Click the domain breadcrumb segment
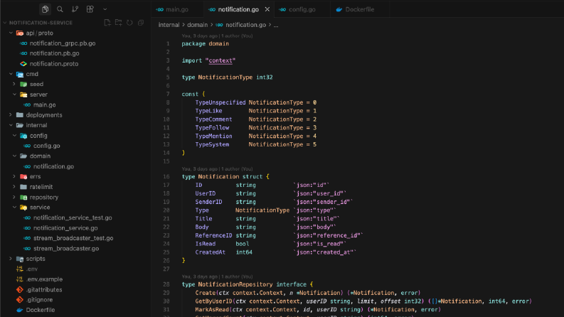 pos(197,25)
